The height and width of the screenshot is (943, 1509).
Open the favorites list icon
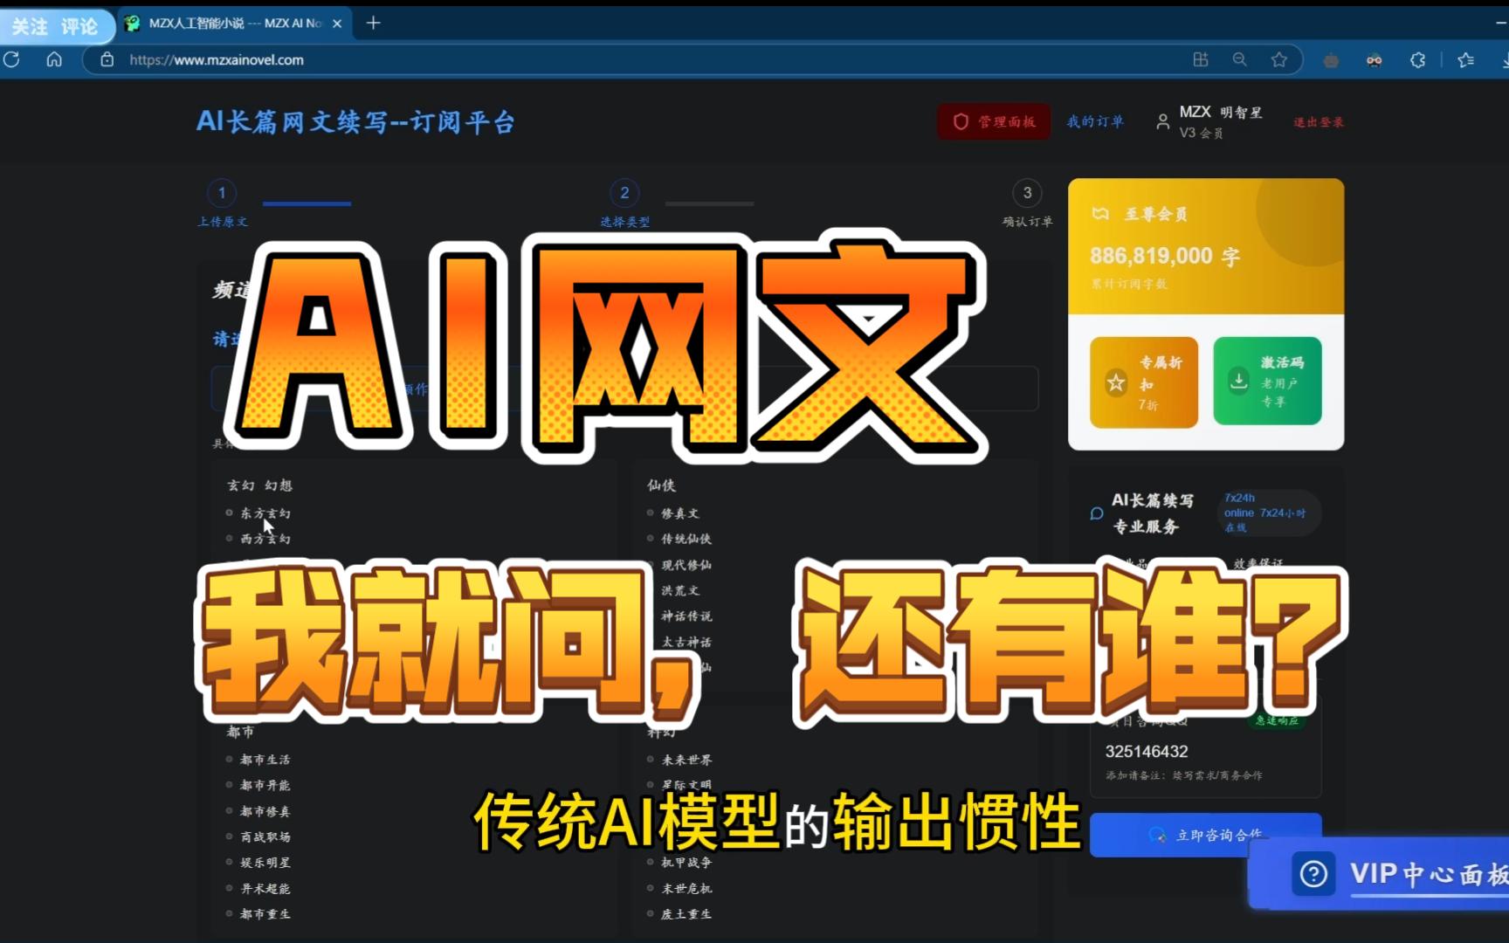pos(1466,59)
